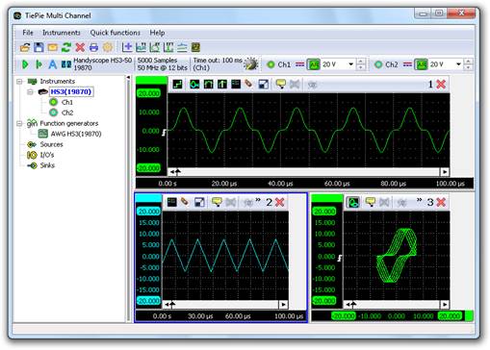The height and width of the screenshot is (350, 490).
Task: Click the trigger timeout knob icon
Action: tap(250, 63)
